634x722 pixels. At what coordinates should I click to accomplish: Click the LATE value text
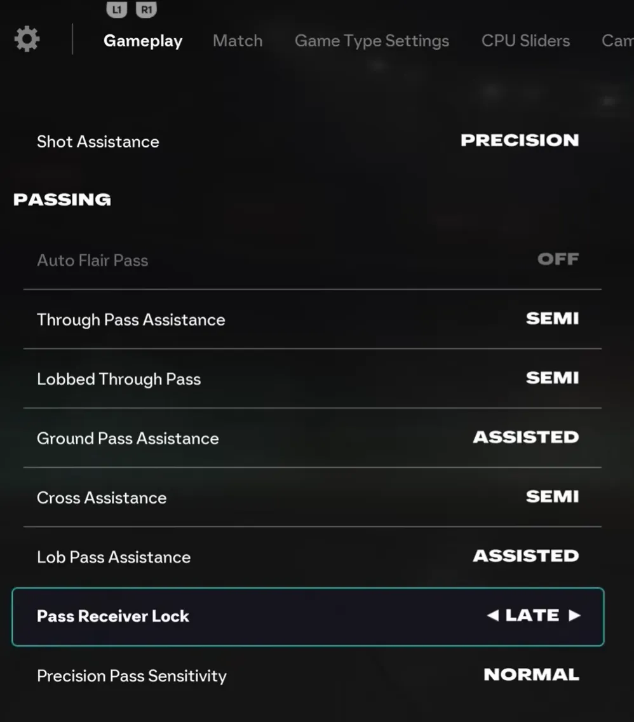point(532,615)
